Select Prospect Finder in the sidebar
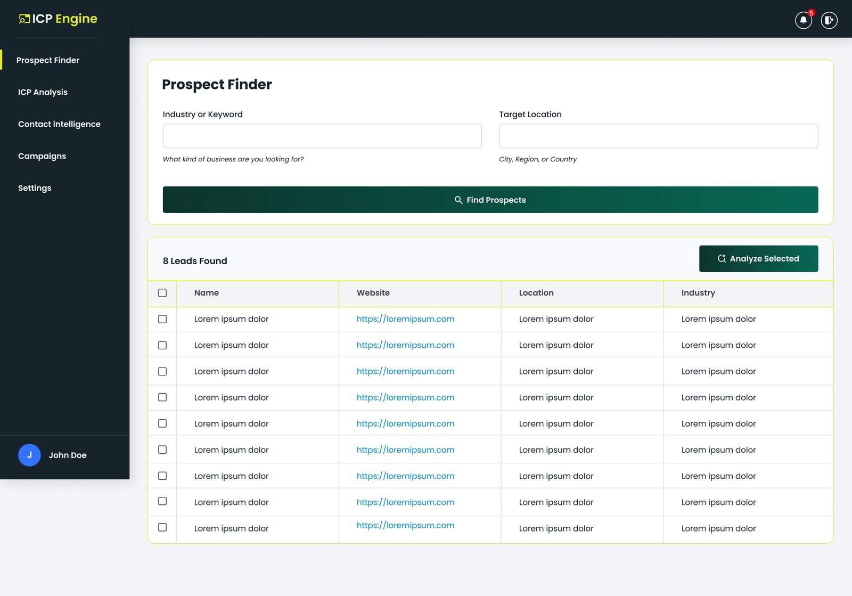Image resolution: width=852 pixels, height=596 pixels. pos(48,60)
